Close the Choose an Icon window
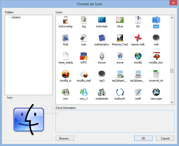The height and width of the screenshot is (146, 179). click(173, 3)
